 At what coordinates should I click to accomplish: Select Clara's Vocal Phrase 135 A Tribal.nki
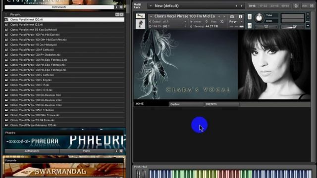(x=64, y=110)
